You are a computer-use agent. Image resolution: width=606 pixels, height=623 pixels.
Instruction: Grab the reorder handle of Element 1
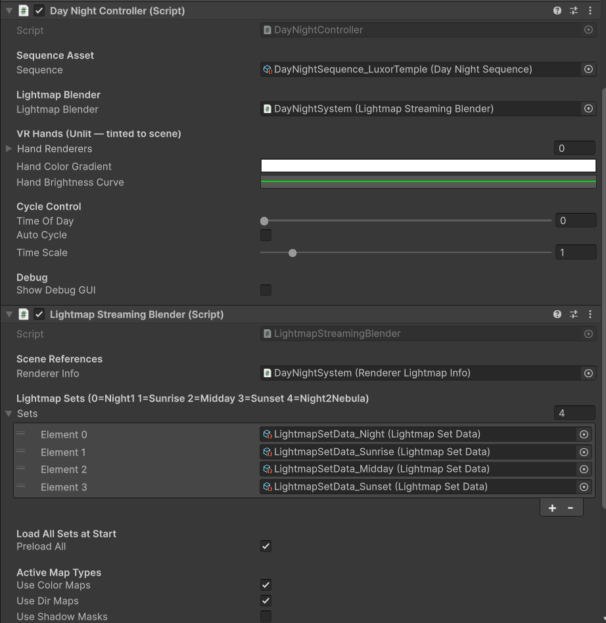[20, 451]
